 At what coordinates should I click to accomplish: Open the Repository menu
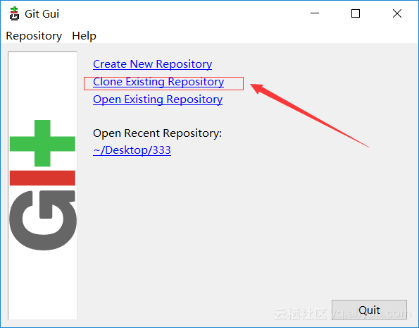pyautogui.click(x=34, y=36)
